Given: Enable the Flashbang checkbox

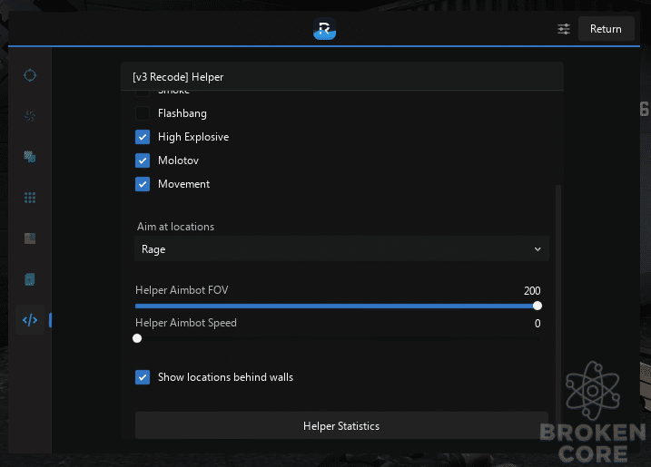Looking at the screenshot, I should click(143, 113).
